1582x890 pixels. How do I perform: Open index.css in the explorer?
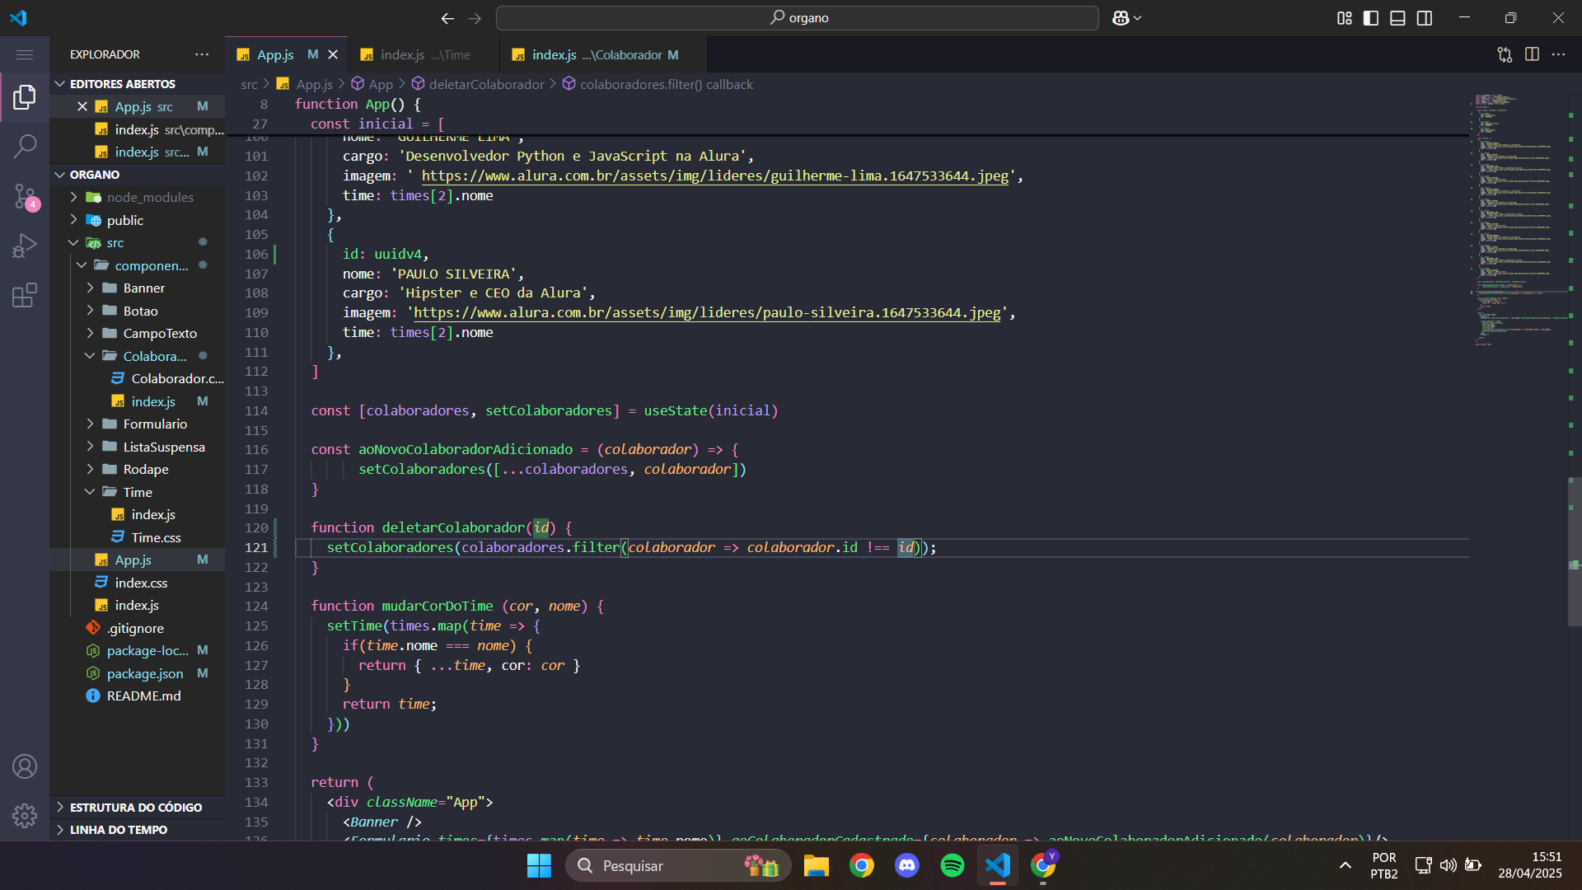click(x=137, y=583)
